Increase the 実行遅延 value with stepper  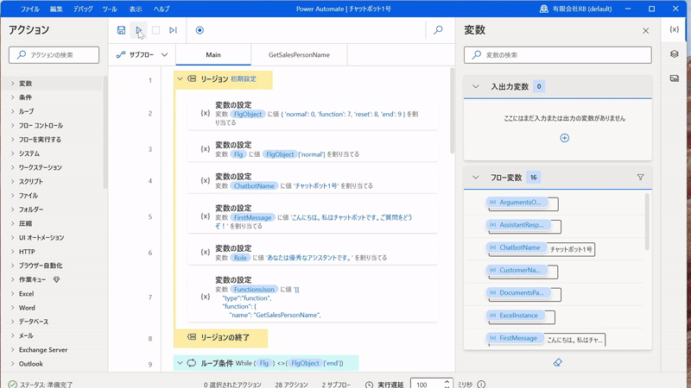click(447, 381)
